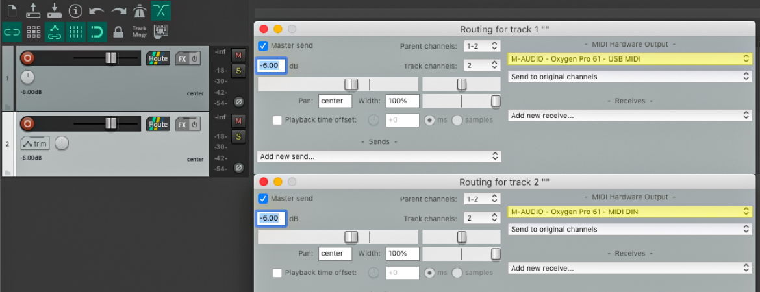Open project settings info icon
Image resolution: width=760 pixels, height=292 pixels.
click(75, 10)
